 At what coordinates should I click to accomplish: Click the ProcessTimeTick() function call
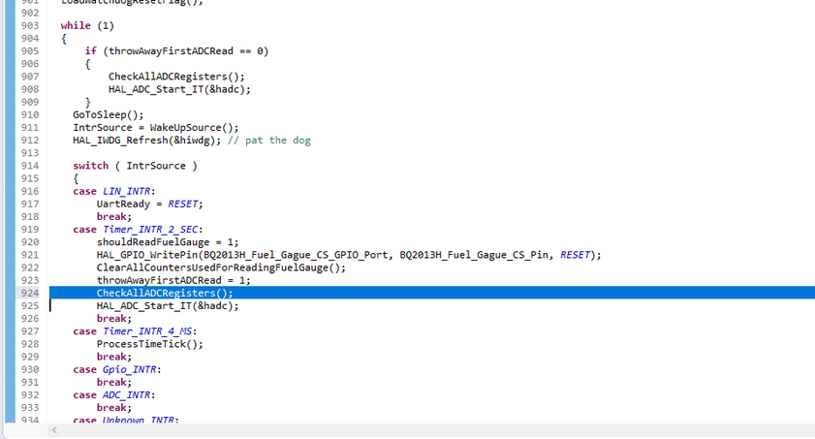(149, 344)
